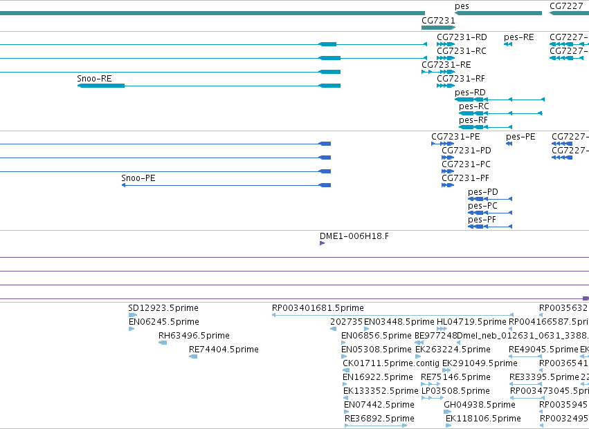Open EST RE33395.5prime
Image resolution: width=589 pixels, height=429 pixels.
click(x=544, y=378)
